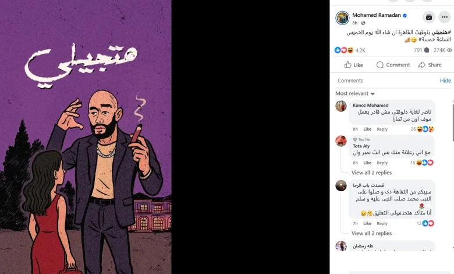Image resolution: width=454 pixels, height=274 pixels.
Task: Click Mohamed Ramadan's profile picture
Action: [x=342, y=18]
